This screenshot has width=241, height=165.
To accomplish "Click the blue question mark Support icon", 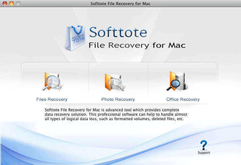I will click(x=204, y=145).
